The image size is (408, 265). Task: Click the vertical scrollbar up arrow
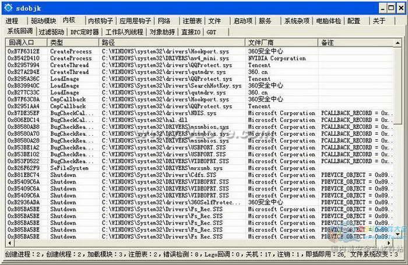point(398,43)
